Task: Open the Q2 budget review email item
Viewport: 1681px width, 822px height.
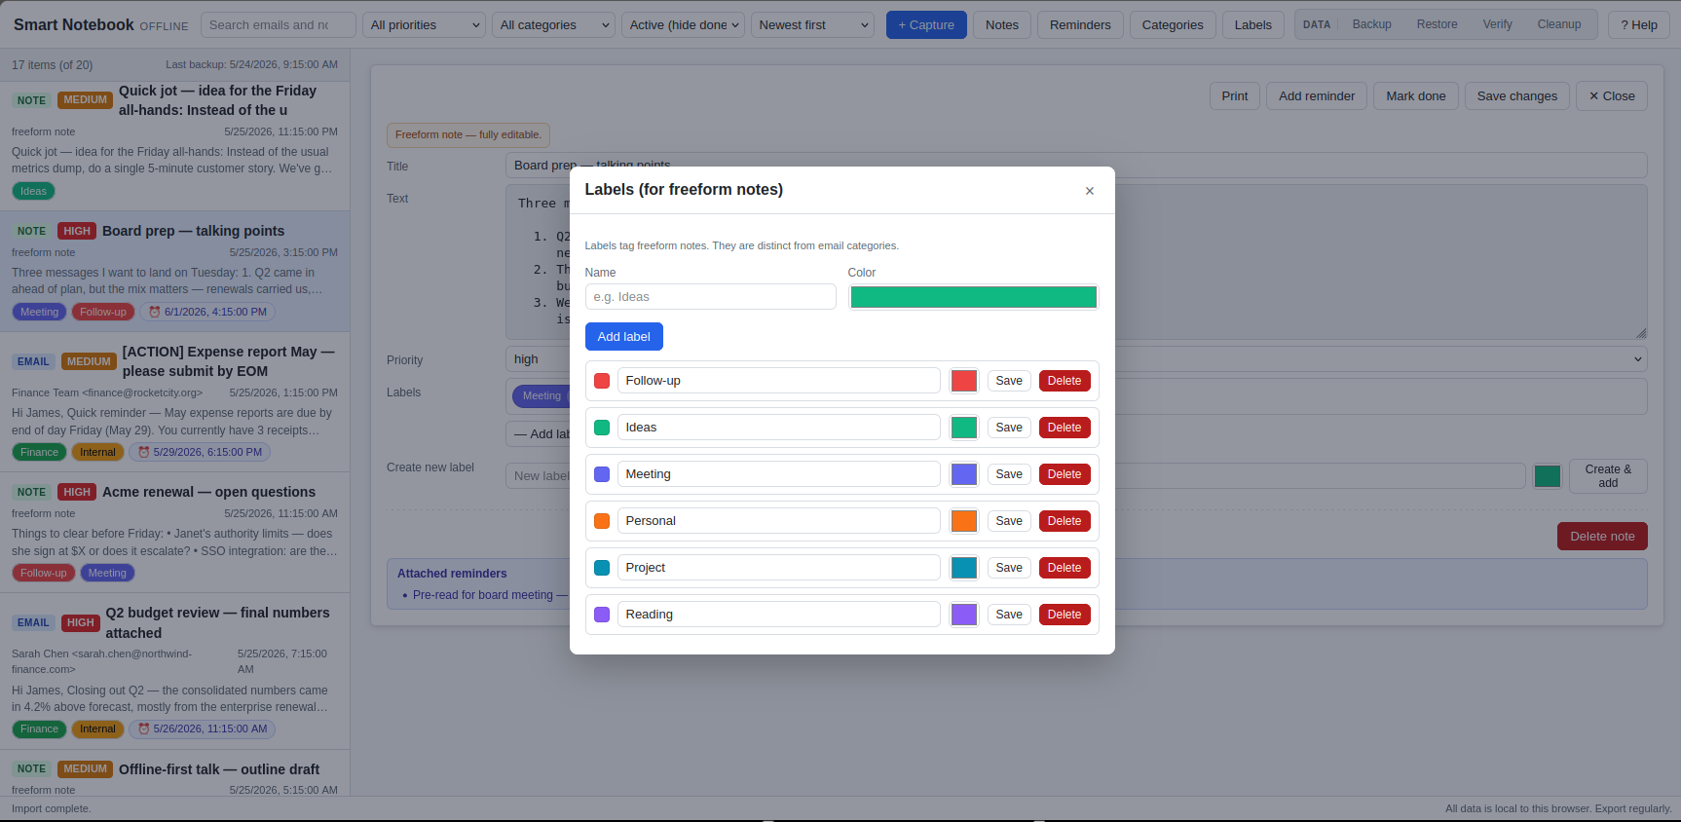Action: (175, 671)
